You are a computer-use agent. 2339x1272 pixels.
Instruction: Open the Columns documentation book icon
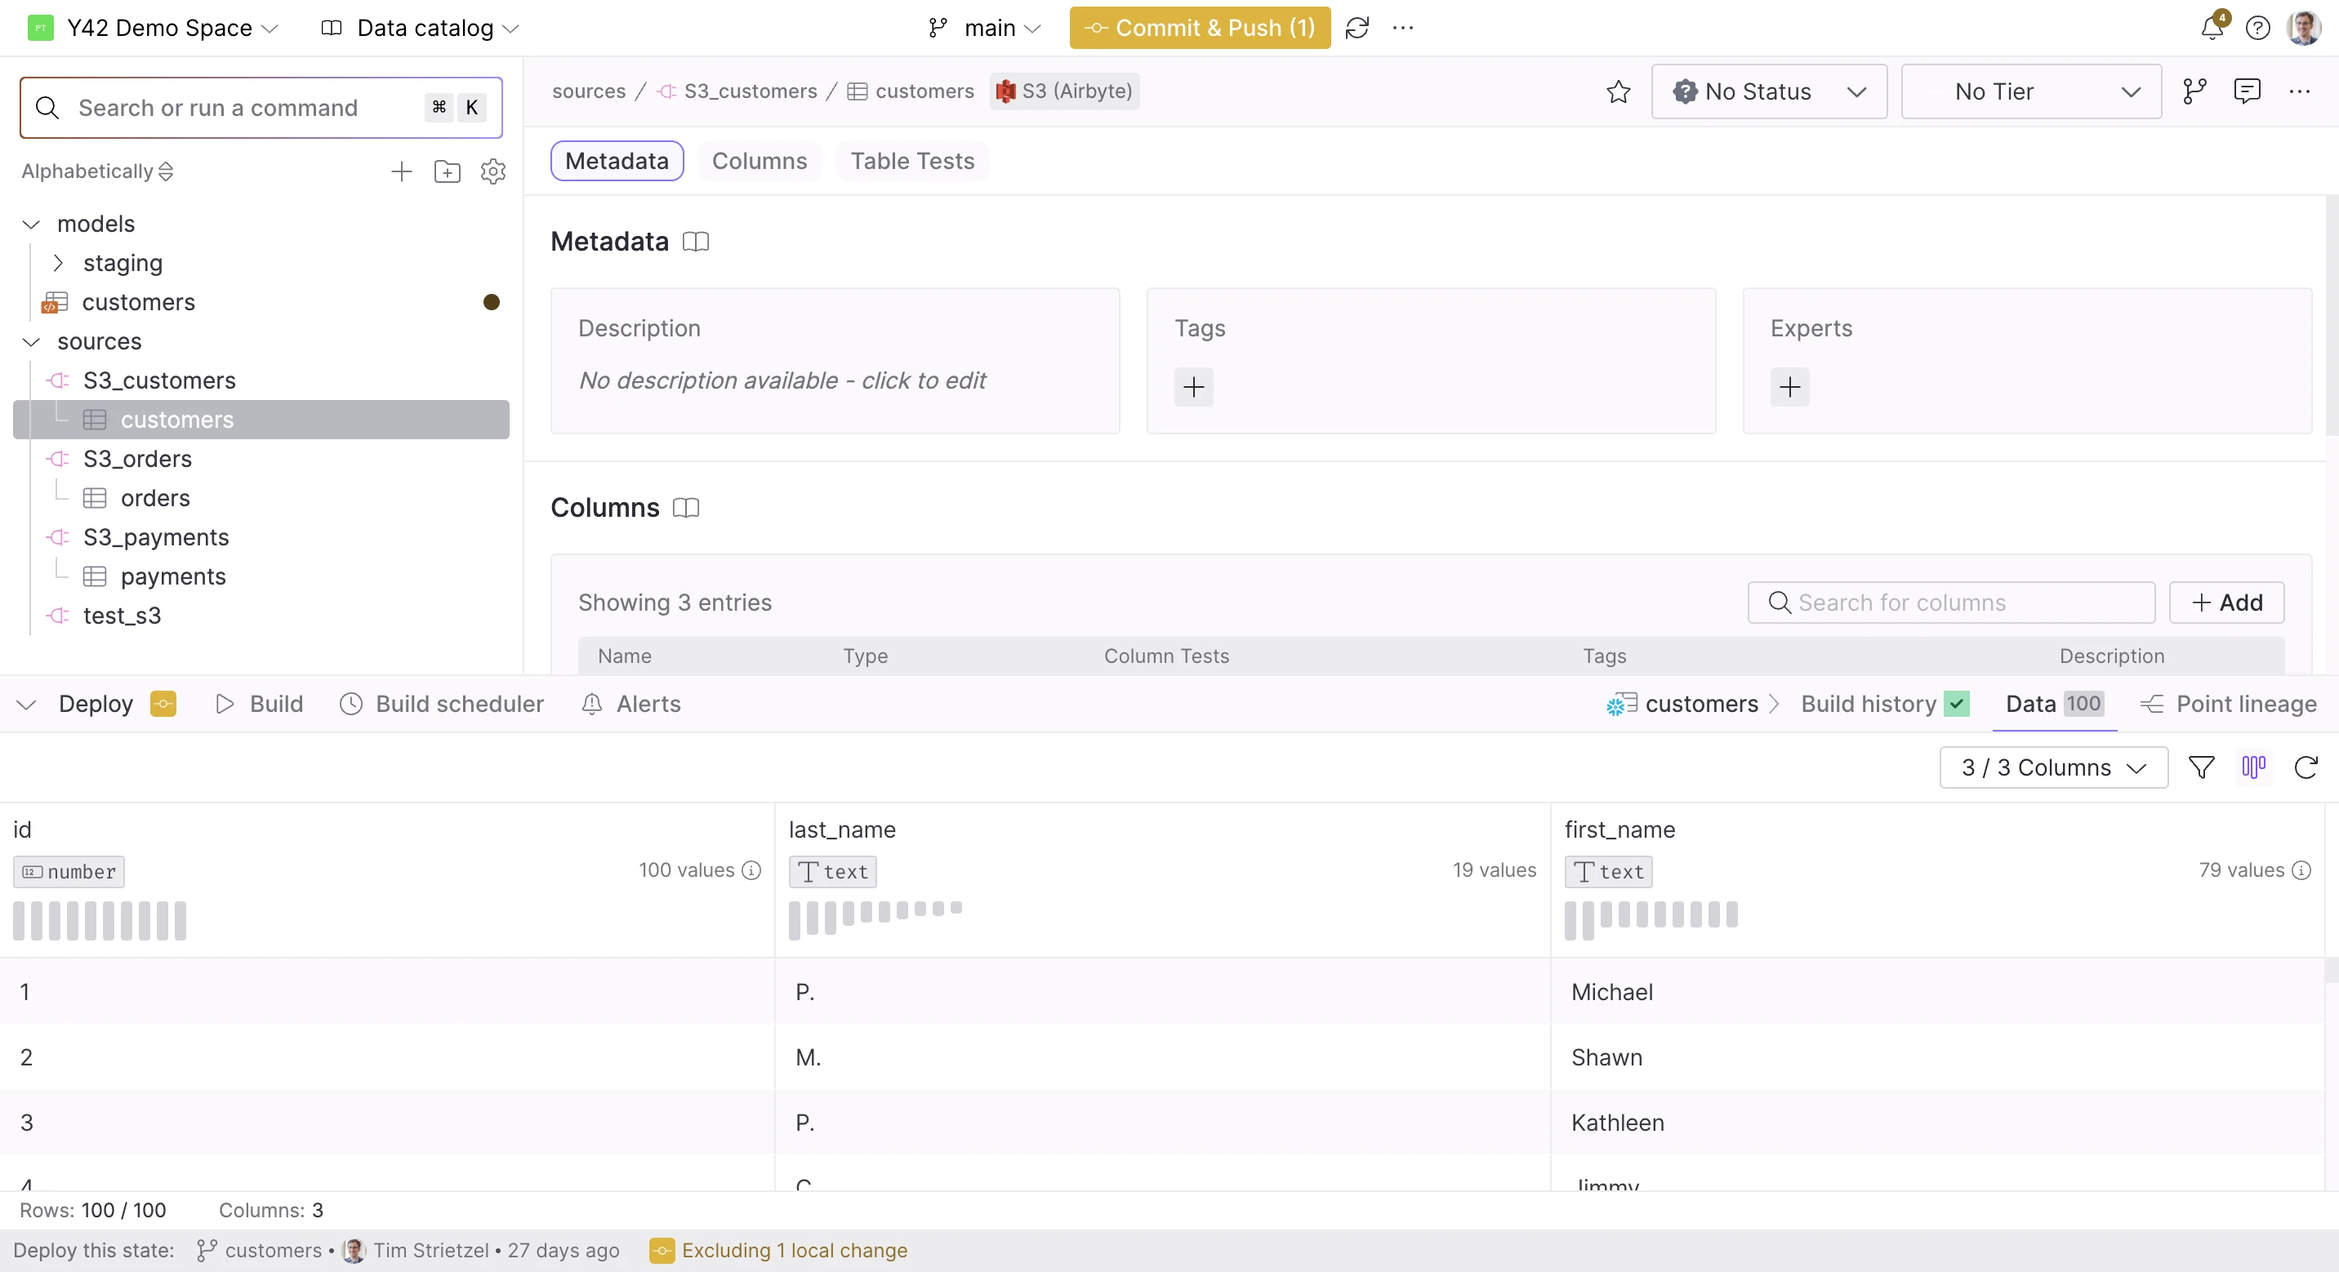pyautogui.click(x=687, y=508)
